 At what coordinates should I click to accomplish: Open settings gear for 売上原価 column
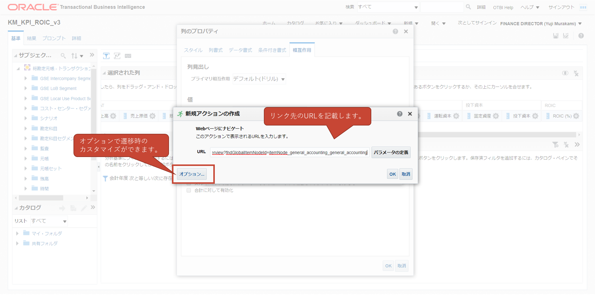click(153, 116)
